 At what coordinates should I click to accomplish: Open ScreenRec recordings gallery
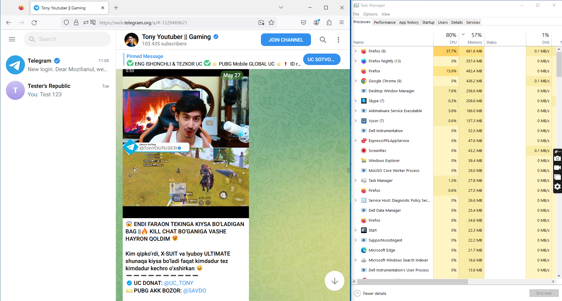(557, 177)
